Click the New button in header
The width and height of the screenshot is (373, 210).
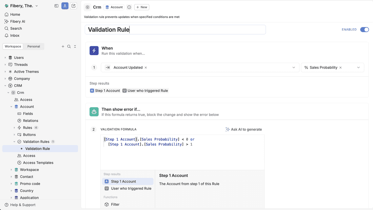pyautogui.click(x=141, y=7)
